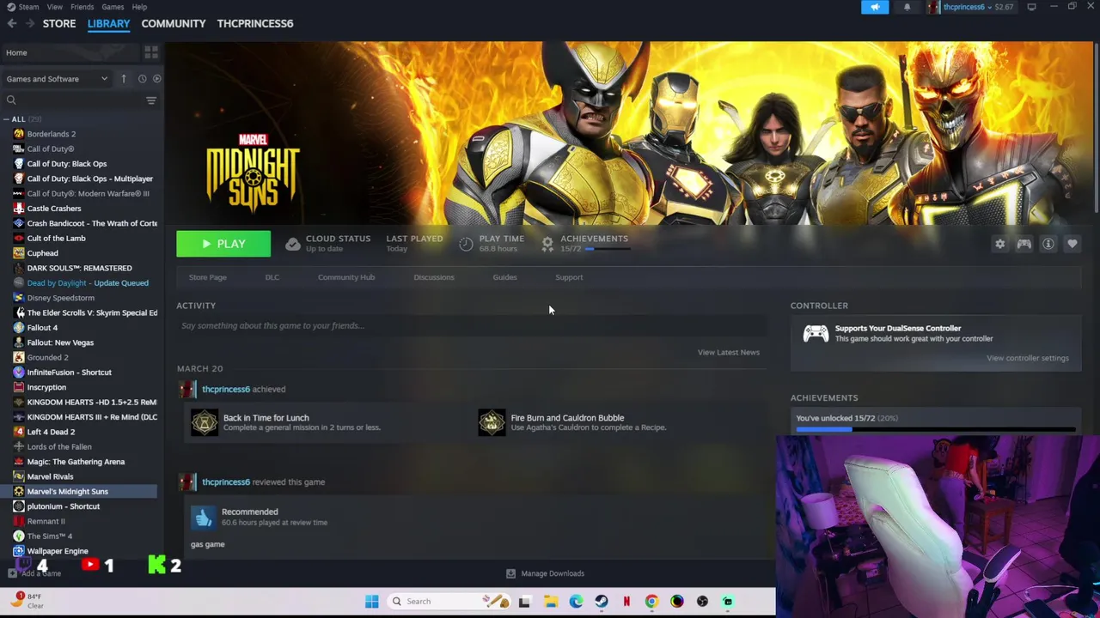Screen dimensions: 1100x618
Task: Open the collections grid view icon
Action: coord(151,52)
